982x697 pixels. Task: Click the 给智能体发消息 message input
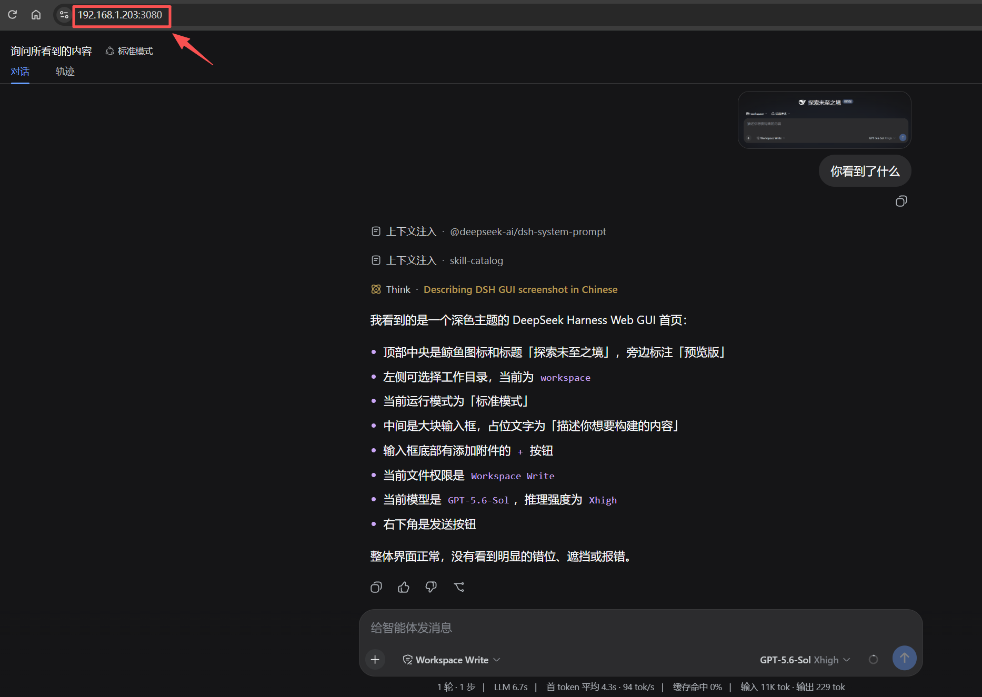click(x=640, y=628)
